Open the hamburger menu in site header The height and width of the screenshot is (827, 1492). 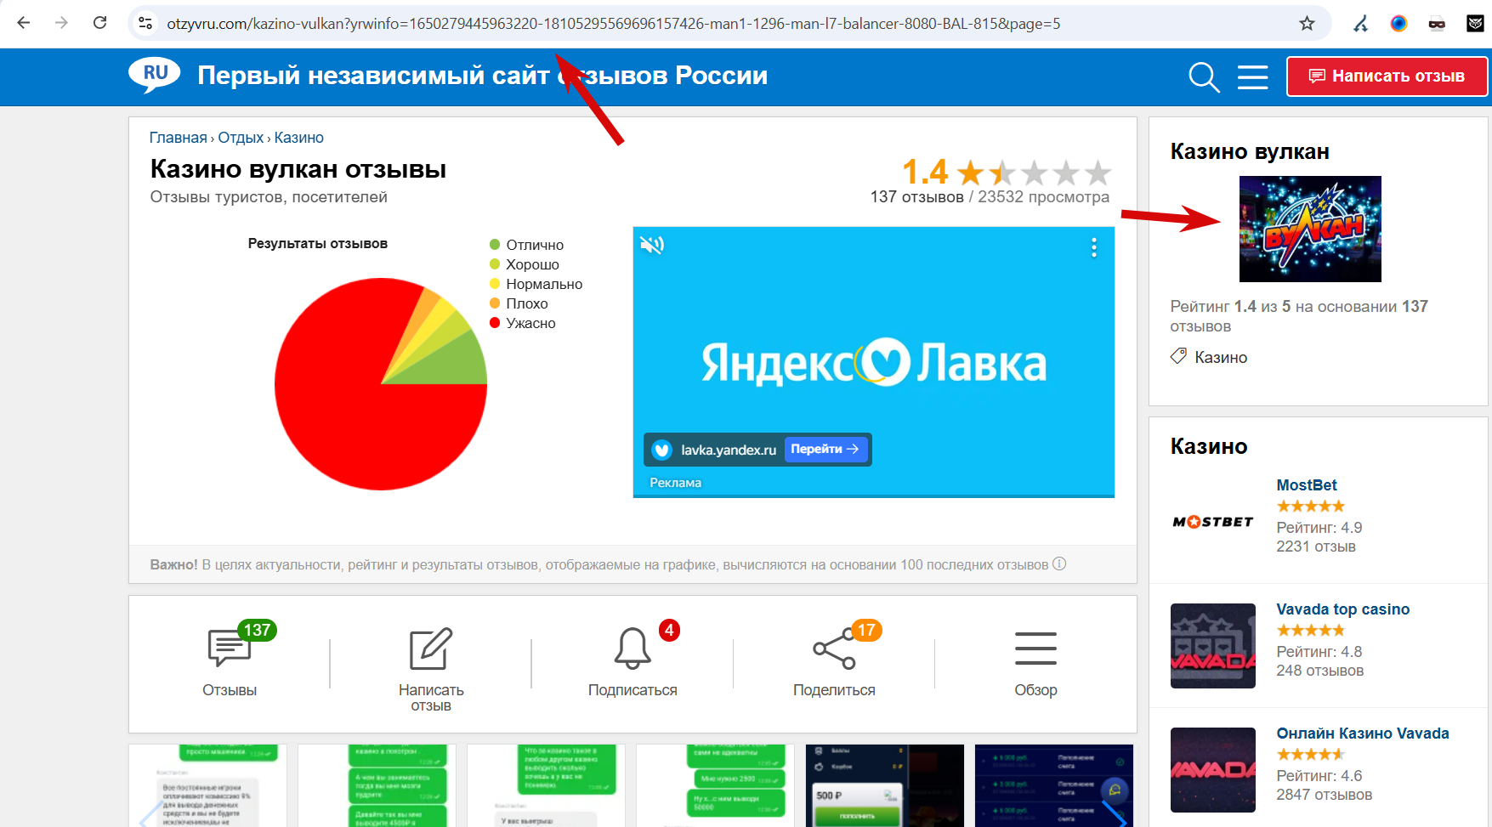(1252, 76)
